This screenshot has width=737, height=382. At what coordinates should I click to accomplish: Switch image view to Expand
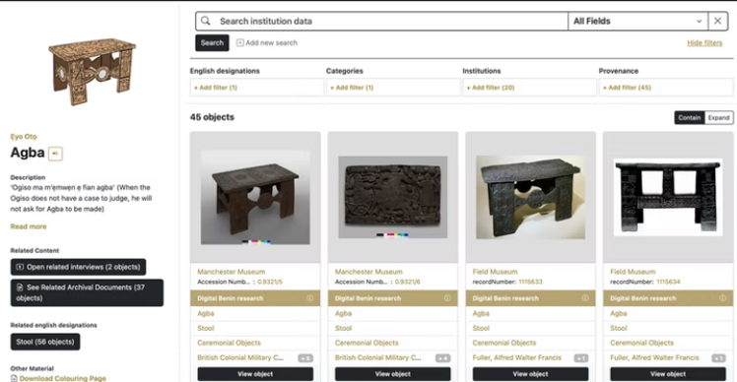[x=718, y=117]
